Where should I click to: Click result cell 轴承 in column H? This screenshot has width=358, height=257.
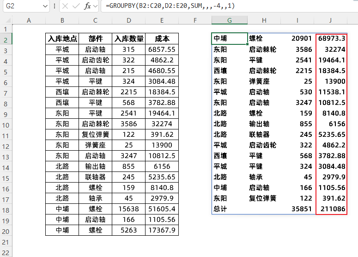point(264,177)
